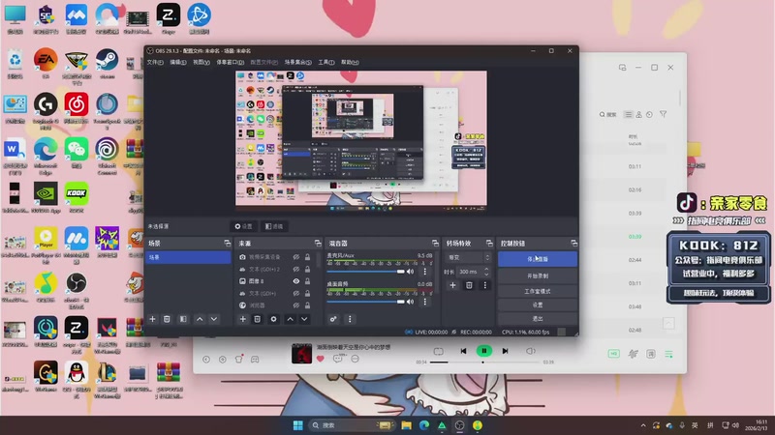Image resolution: width=775 pixels, height=435 pixels.
Task: Show 视频采集设备 source with eye icon
Action: click(x=296, y=257)
